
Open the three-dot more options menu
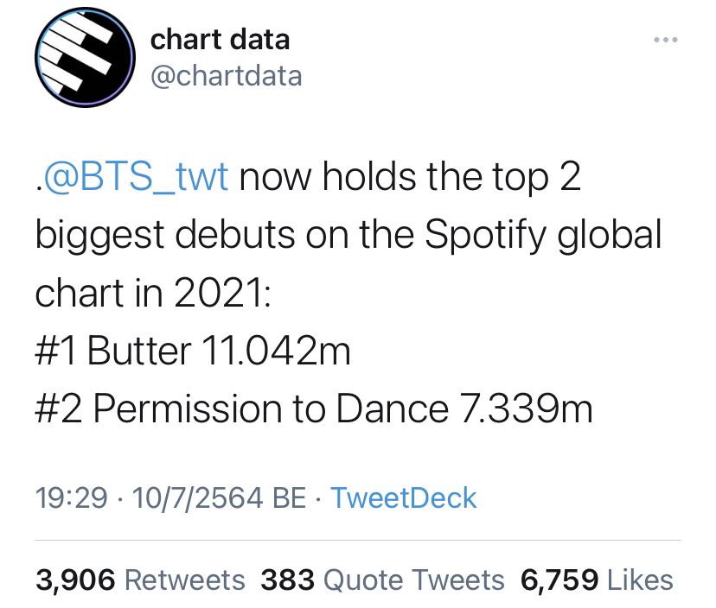click(x=665, y=40)
